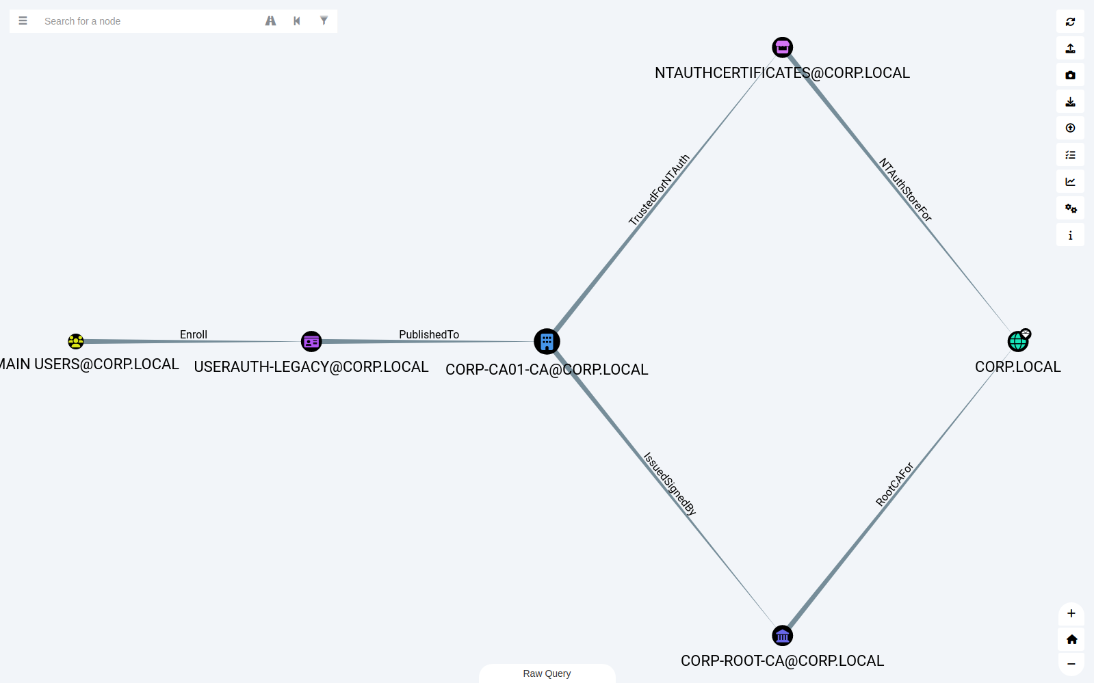Open pathfinding with the road icon
The height and width of the screenshot is (683, 1094).
pos(271,21)
